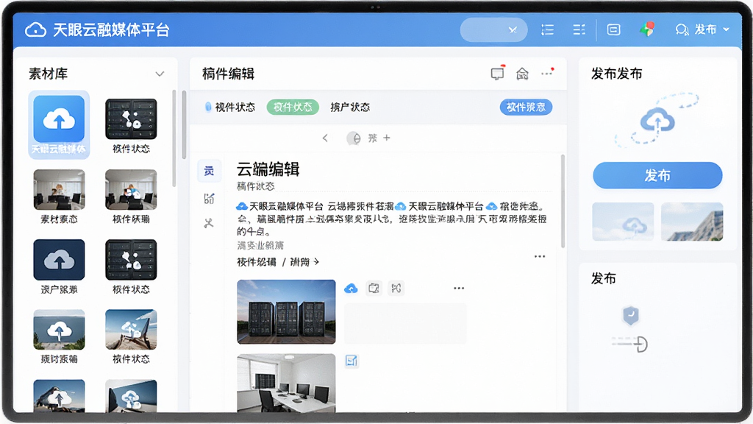Open the beach chair thumbnail in 素材库
753x424 pixels.
(131, 330)
